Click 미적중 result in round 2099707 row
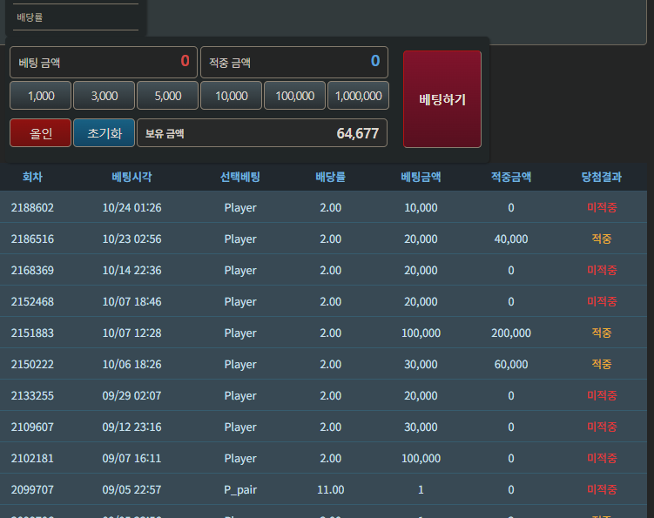This screenshot has width=654, height=518. 602,489
